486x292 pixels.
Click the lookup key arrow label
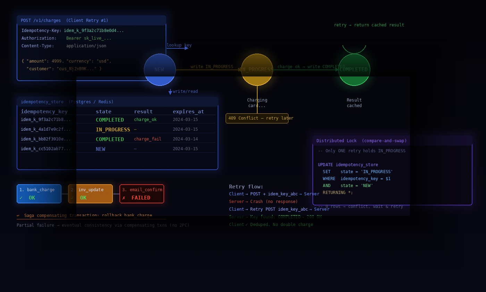point(179,45)
